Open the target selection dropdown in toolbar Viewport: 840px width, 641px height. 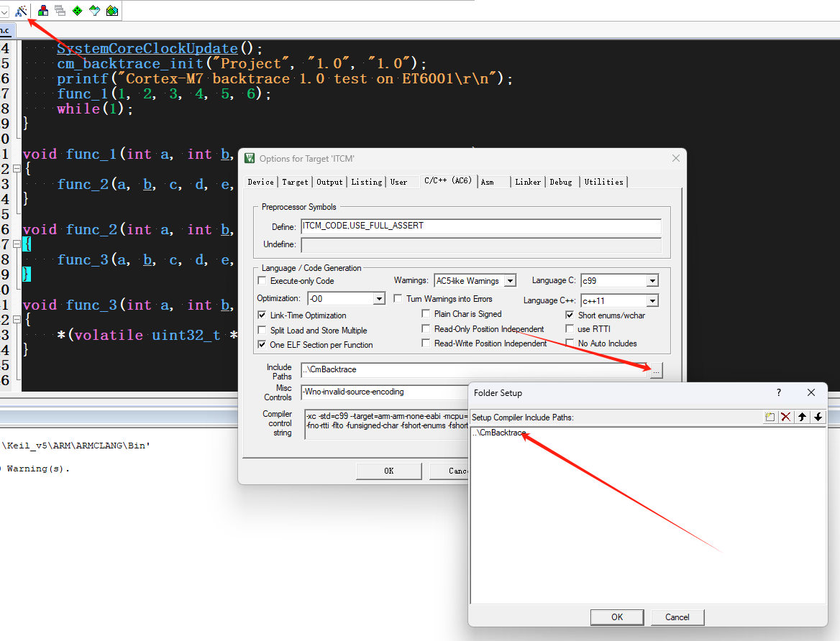pos(4,11)
